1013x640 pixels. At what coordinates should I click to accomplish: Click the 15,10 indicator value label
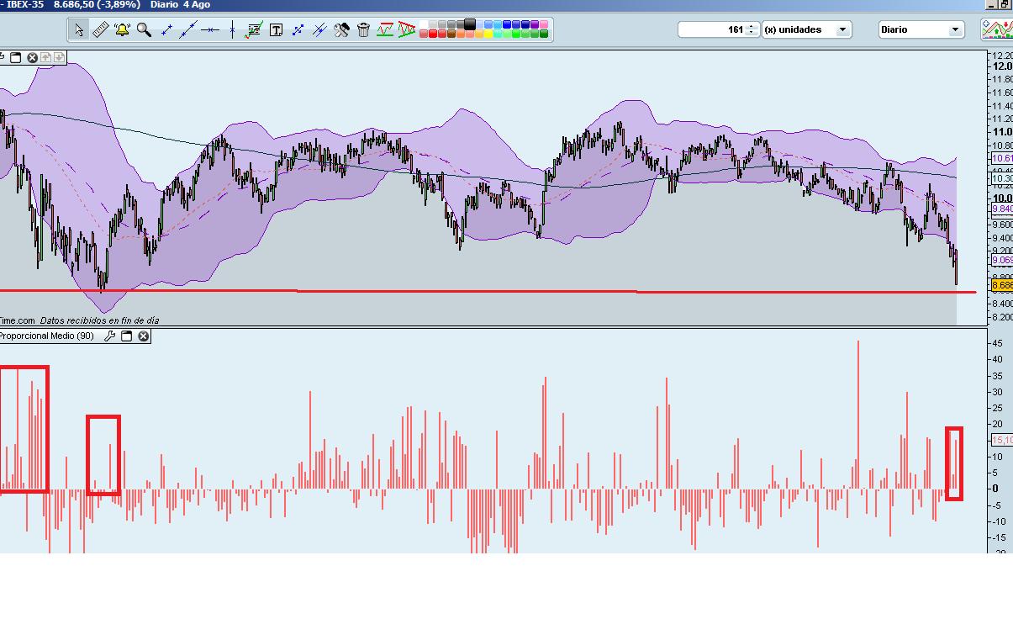(x=1002, y=441)
